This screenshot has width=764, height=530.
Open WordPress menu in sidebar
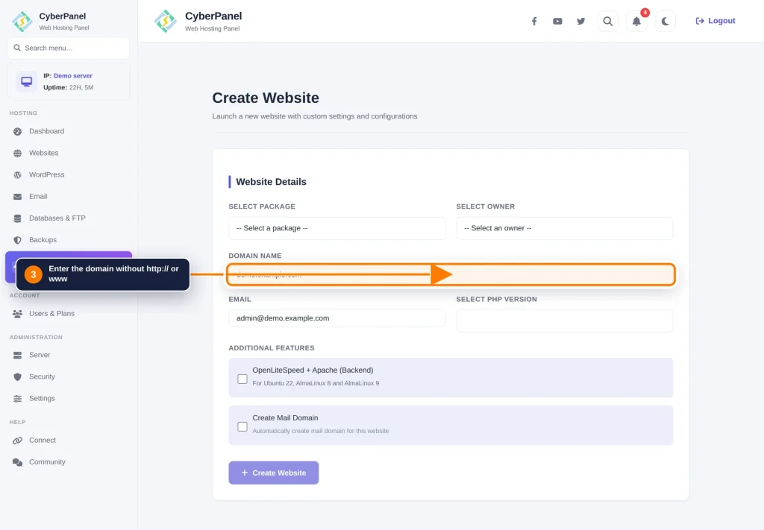(x=69, y=174)
